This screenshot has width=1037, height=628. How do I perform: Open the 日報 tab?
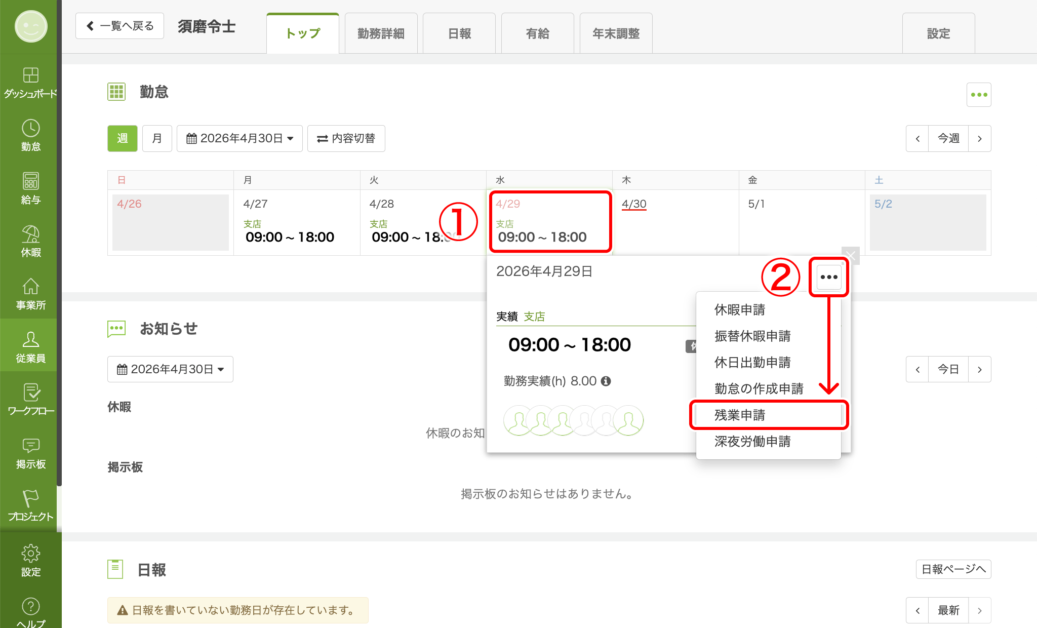pyautogui.click(x=459, y=33)
